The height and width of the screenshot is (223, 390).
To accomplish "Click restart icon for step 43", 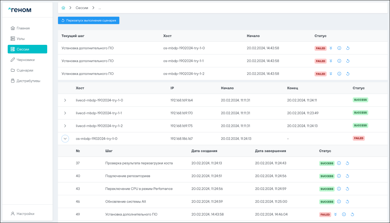I will (x=347, y=189).
